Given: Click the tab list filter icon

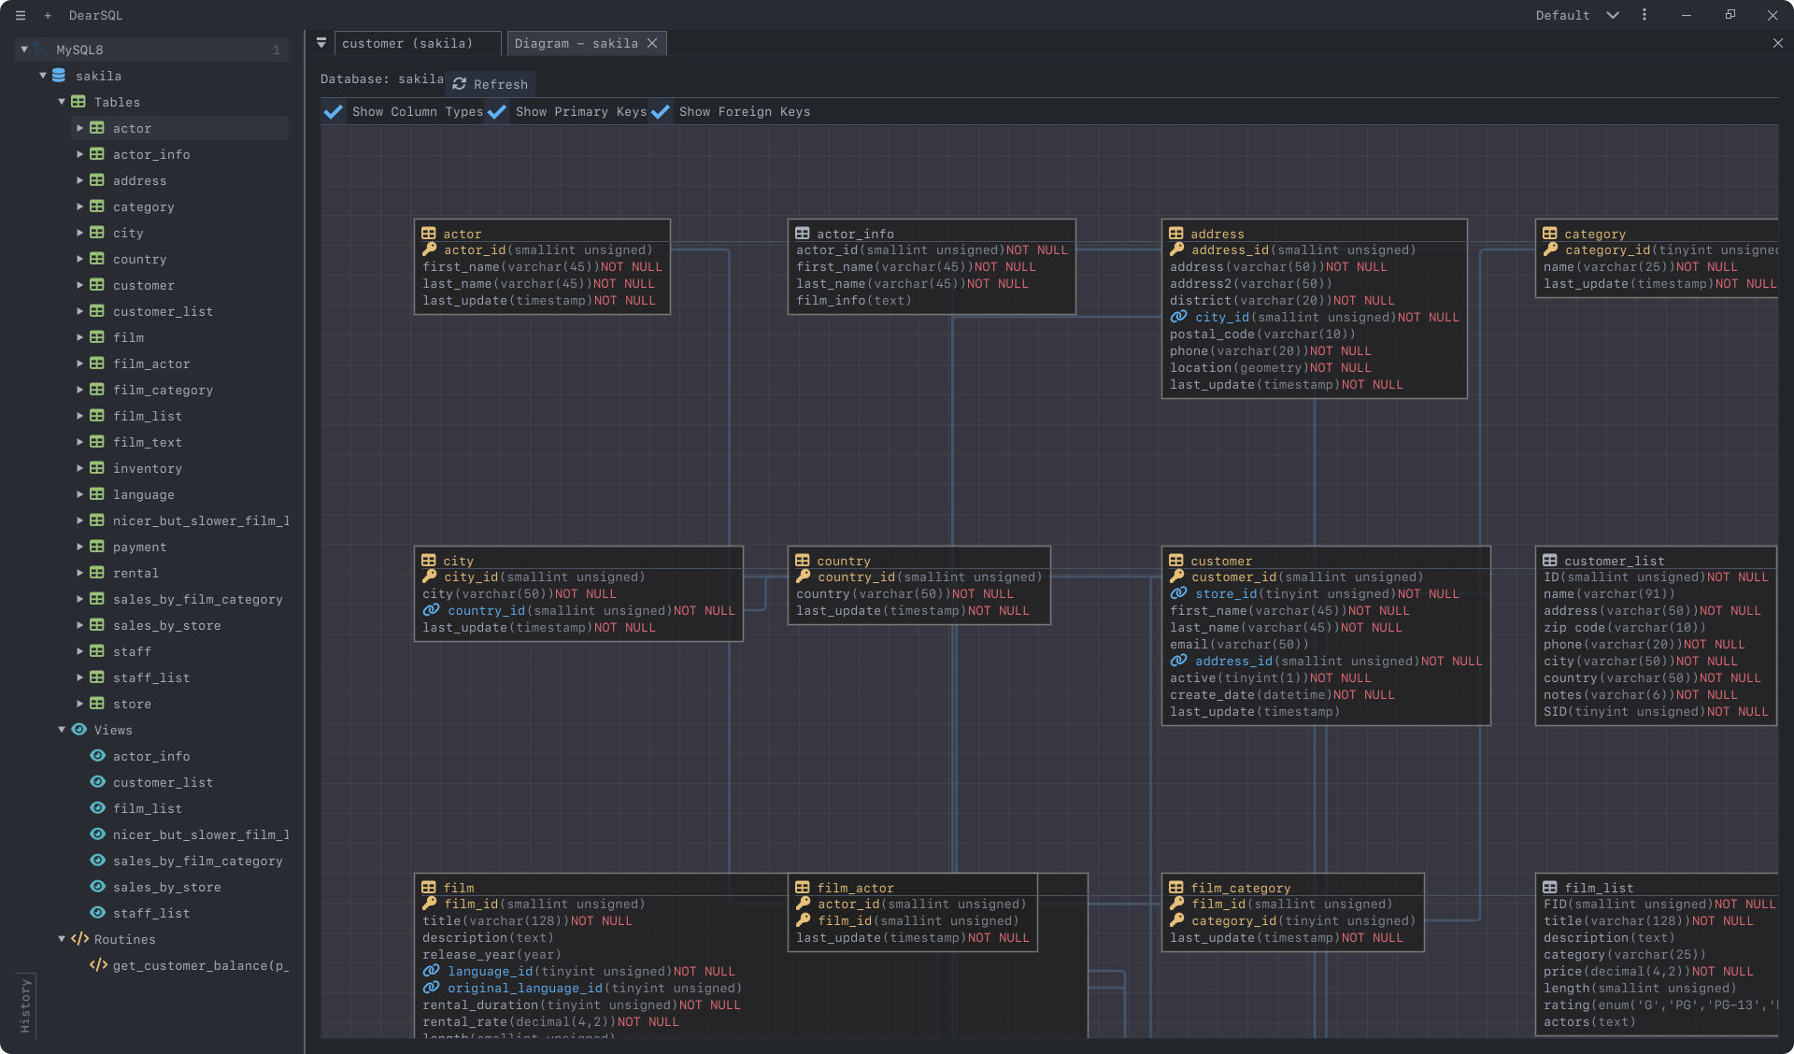Looking at the screenshot, I should tap(321, 43).
